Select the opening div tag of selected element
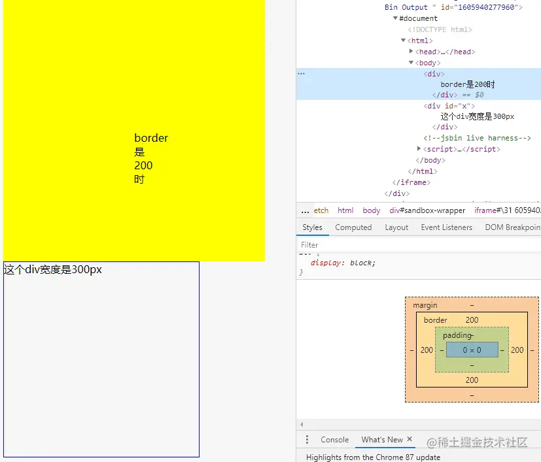The width and height of the screenshot is (541, 462). (x=434, y=74)
